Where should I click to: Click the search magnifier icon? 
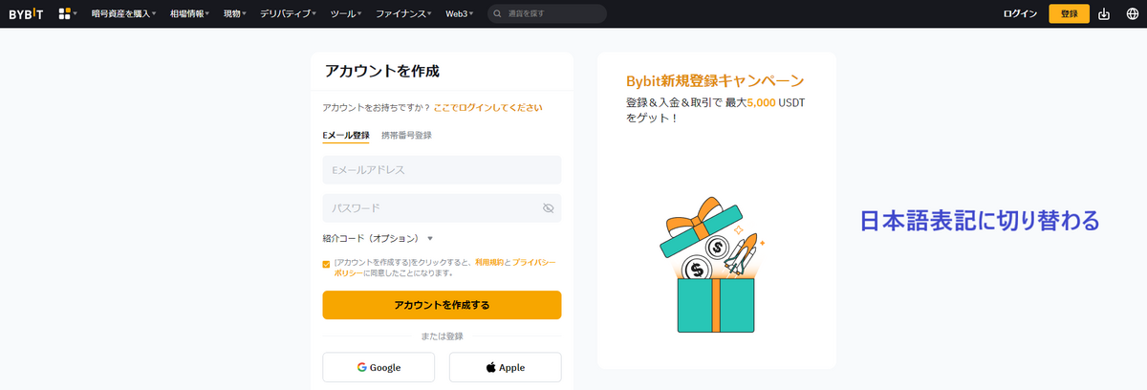(x=498, y=13)
